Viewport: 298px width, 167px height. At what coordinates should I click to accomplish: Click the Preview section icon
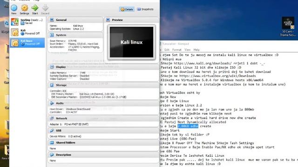click(x=108, y=19)
